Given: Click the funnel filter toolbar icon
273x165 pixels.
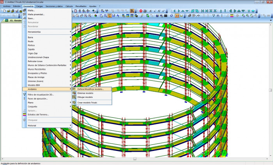Looking at the screenshot, I should pyautogui.click(x=213, y=16).
